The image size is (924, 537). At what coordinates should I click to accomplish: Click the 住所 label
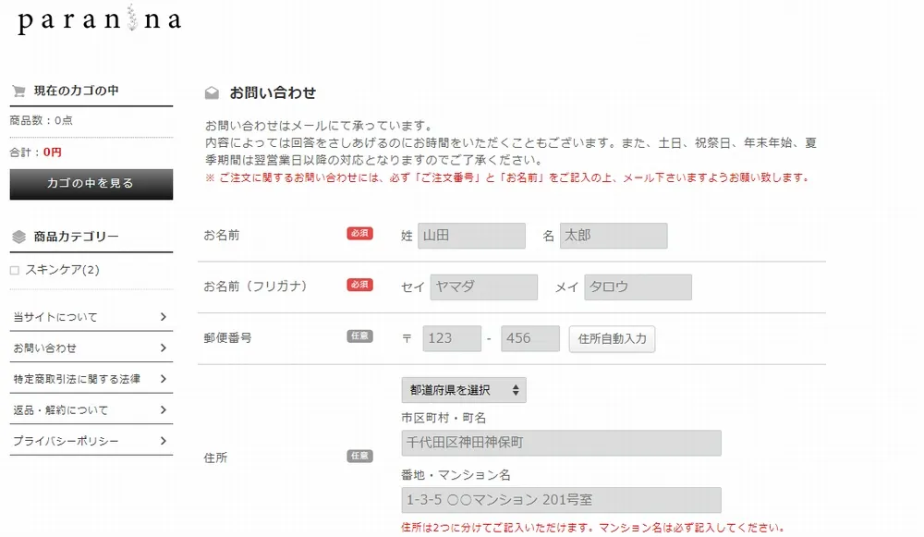pos(215,458)
